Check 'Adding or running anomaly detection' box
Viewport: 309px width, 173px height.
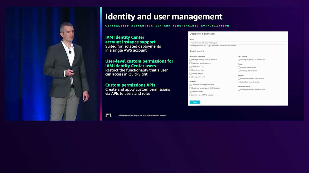pyautogui.click(x=191, y=60)
